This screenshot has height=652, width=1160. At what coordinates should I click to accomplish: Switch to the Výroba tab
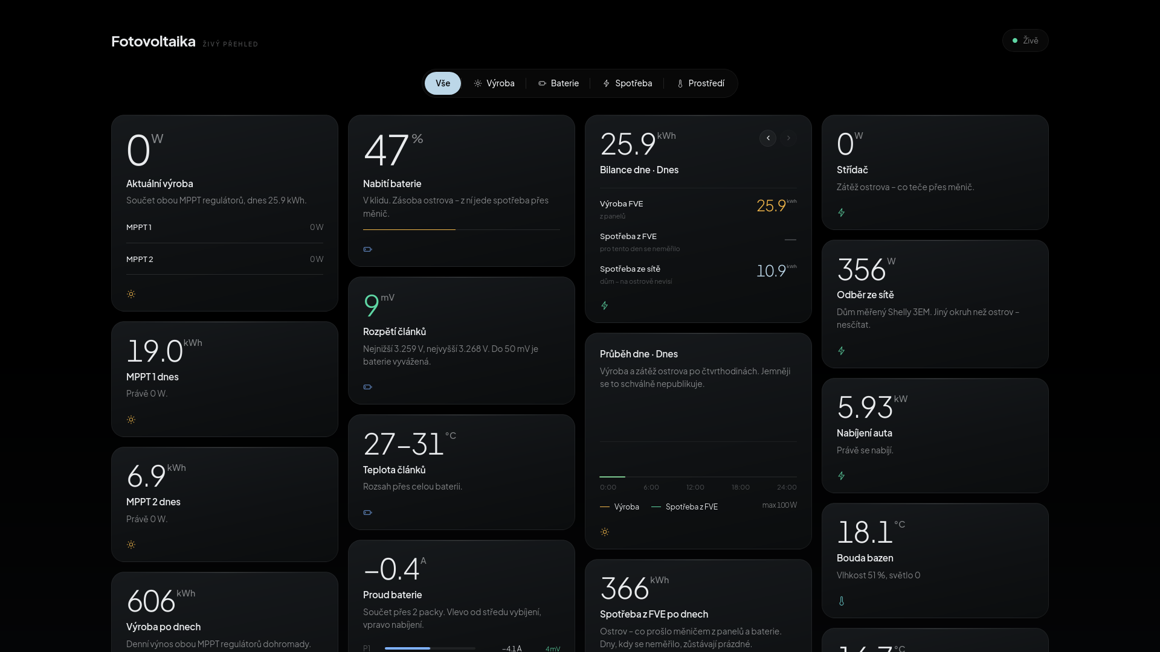(x=494, y=83)
